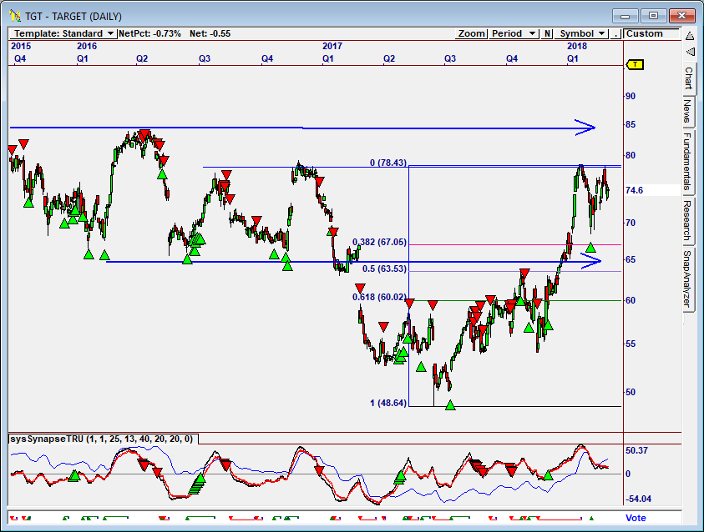Click the 0 (78.43) Fibonacci label
The height and width of the screenshot is (532, 704).
pyautogui.click(x=388, y=163)
